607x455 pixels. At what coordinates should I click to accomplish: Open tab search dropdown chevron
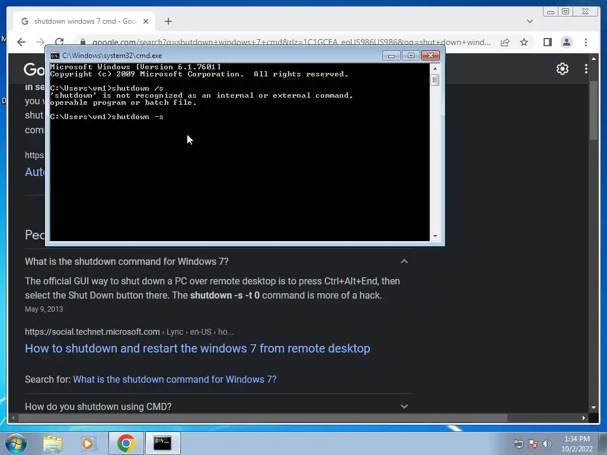[530, 21]
